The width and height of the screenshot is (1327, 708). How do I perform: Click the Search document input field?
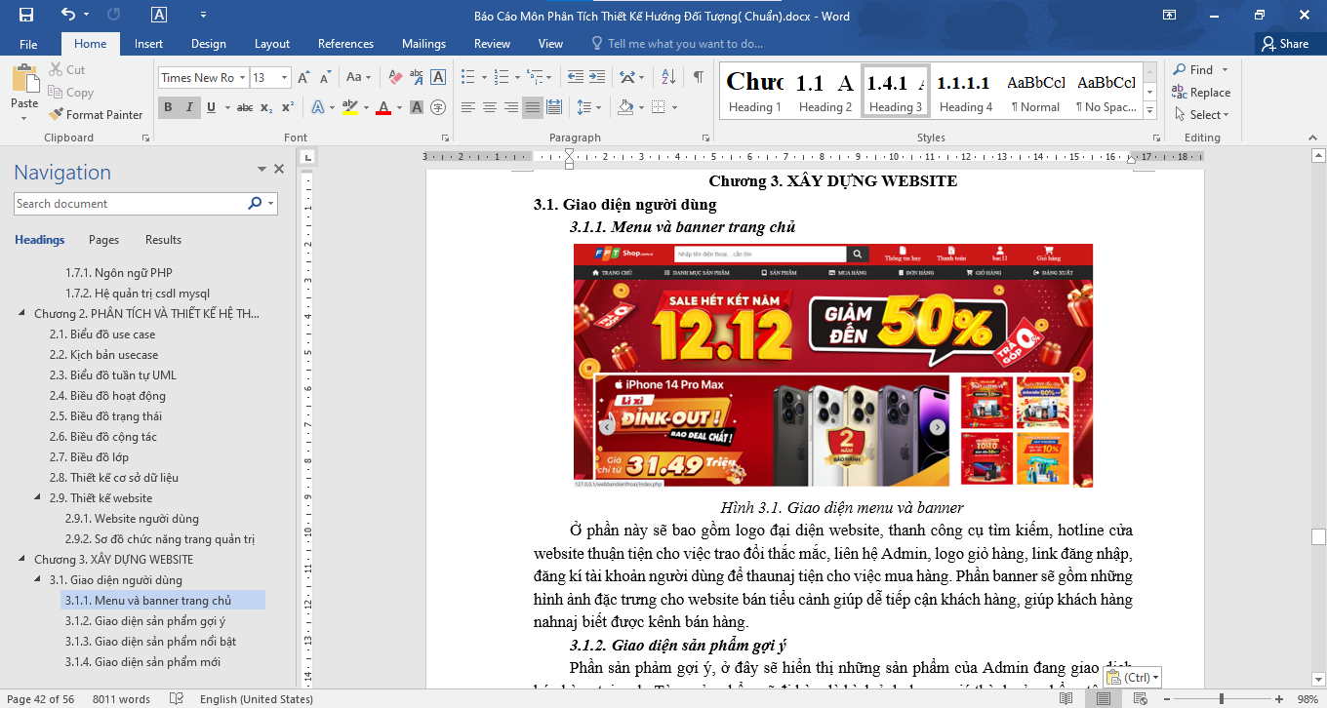129,204
